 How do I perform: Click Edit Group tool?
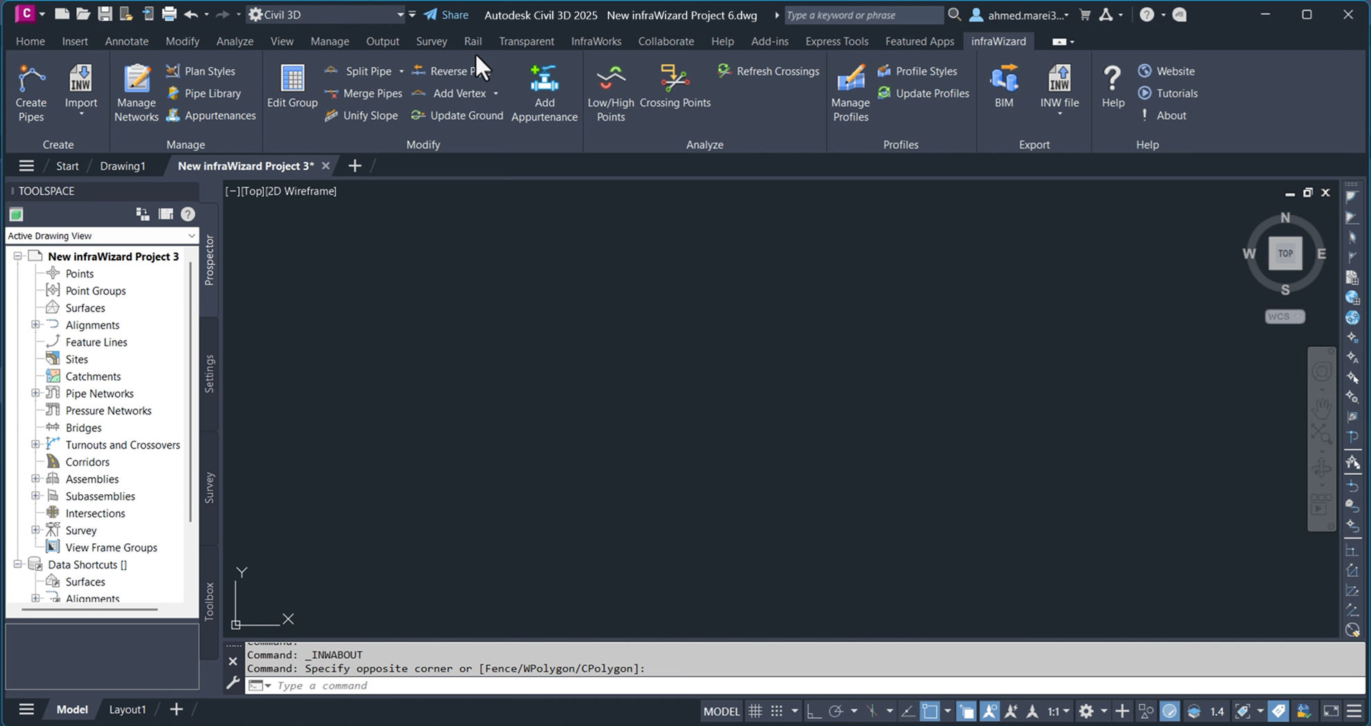[292, 87]
